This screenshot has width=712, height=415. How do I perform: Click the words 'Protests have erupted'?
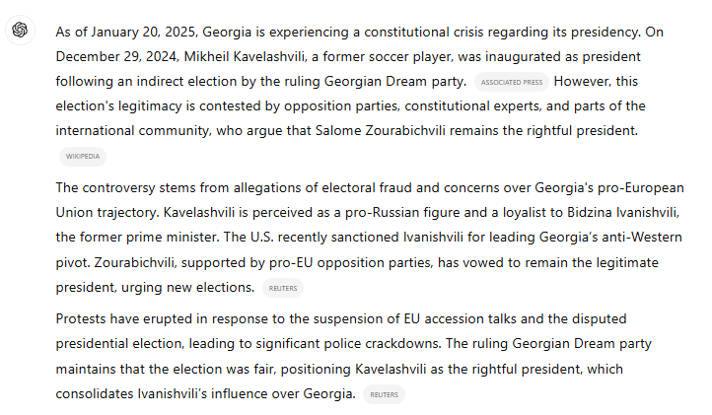pyautogui.click(x=124, y=318)
